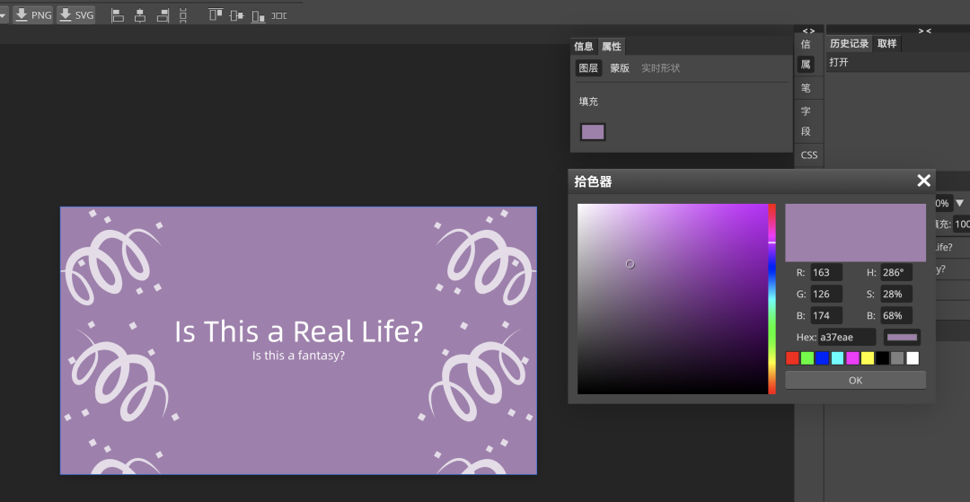Switch to the 历史记录 tab
The image size is (970, 502).
850,44
